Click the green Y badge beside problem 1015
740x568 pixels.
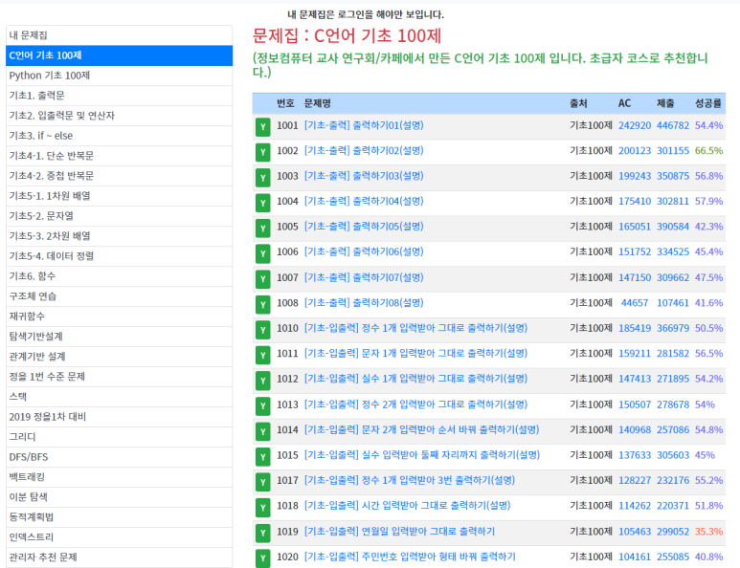coord(262,456)
